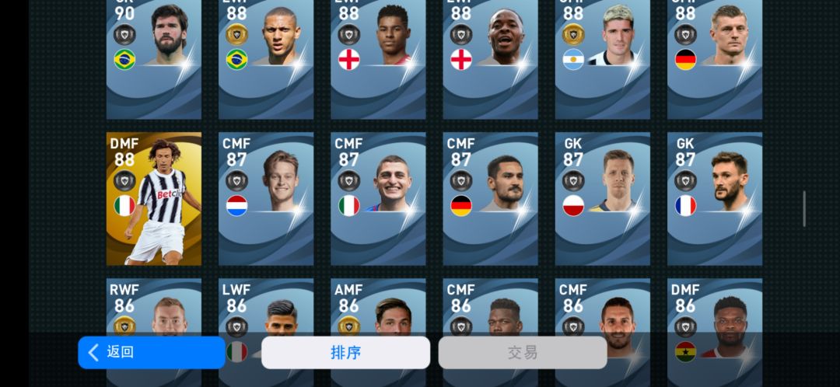Select the CMF 87 Italian midfielder card
Image resolution: width=840 pixels, height=387 pixels.
click(x=378, y=199)
